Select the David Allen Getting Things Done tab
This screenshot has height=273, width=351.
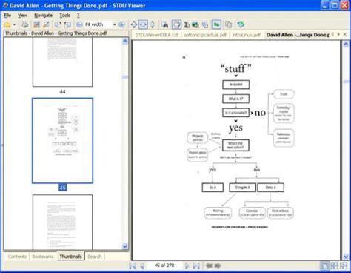tap(298, 35)
